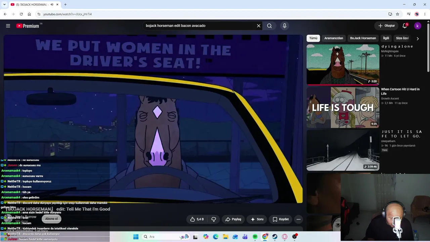Open the 'dying alone' video title

tap(397, 46)
